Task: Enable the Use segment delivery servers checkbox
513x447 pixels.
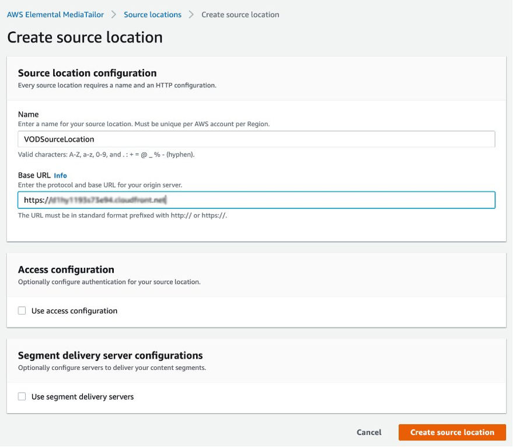Action: click(22, 396)
